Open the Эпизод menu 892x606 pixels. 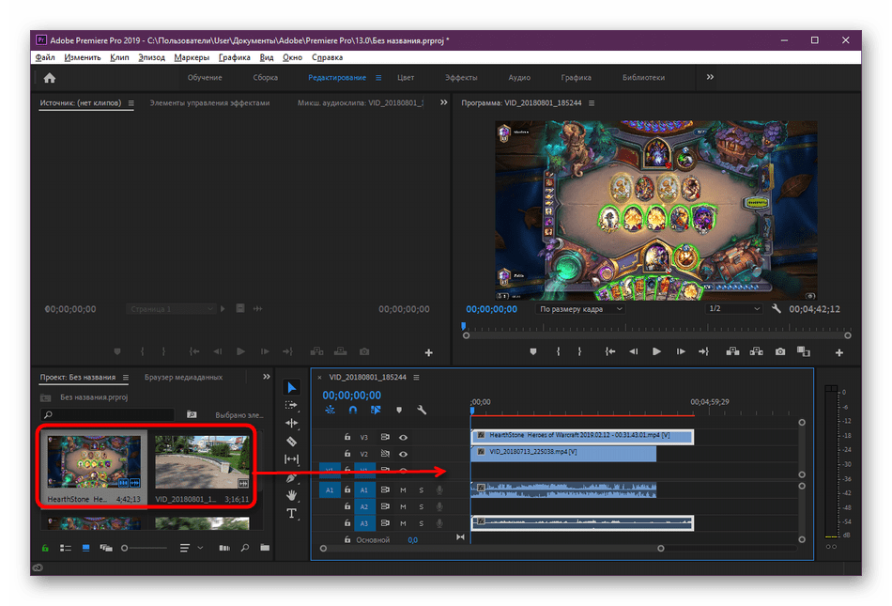pyautogui.click(x=151, y=57)
